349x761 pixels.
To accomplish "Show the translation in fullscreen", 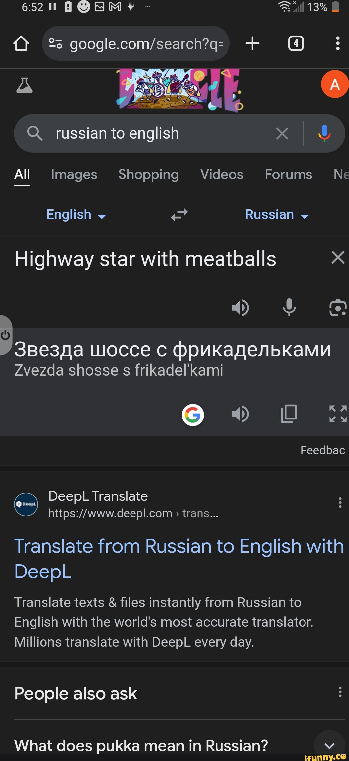I will [x=338, y=414].
